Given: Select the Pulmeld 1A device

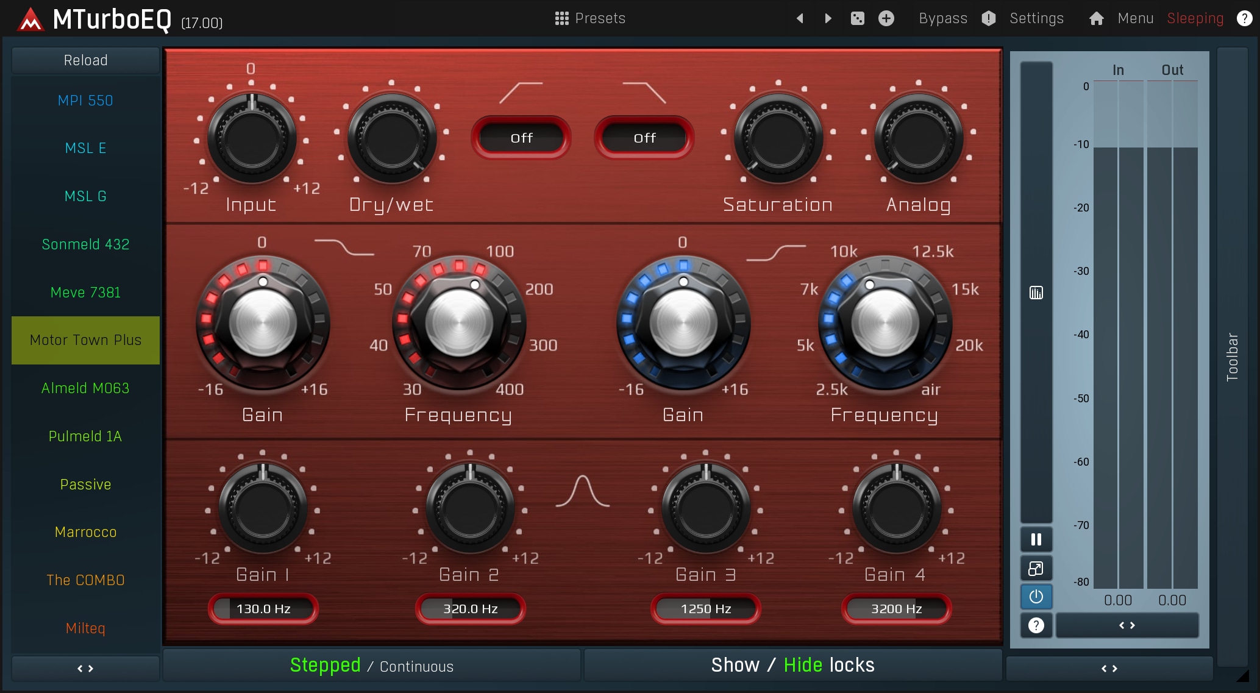Looking at the screenshot, I should (x=85, y=436).
